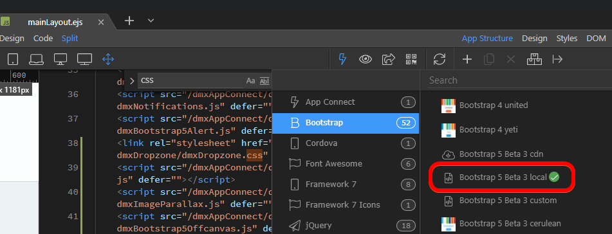Activate the free-size move arrows icon
Image resolution: width=612 pixels, height=234 pixels.
click(108, 59)
